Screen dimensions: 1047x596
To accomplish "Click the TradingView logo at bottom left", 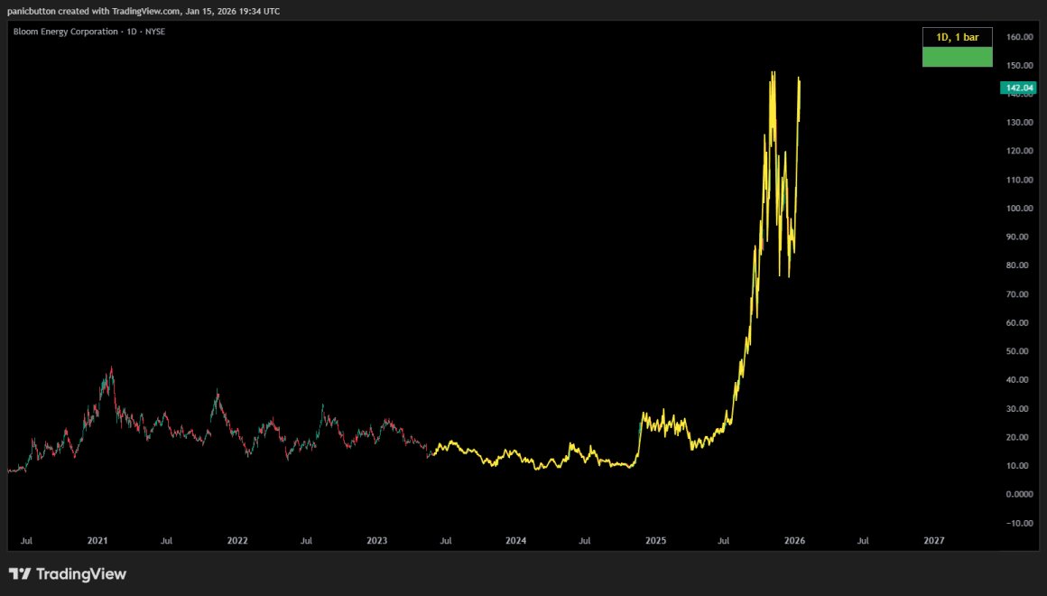I will [x=67, y=574].
